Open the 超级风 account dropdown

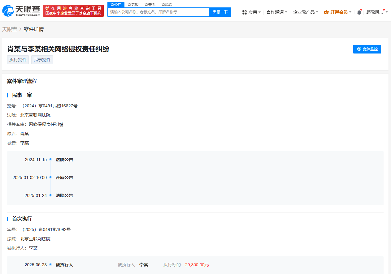click(x=377, y=12)
